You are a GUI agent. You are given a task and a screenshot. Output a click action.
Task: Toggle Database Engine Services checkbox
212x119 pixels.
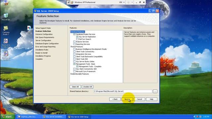point(74,34)
